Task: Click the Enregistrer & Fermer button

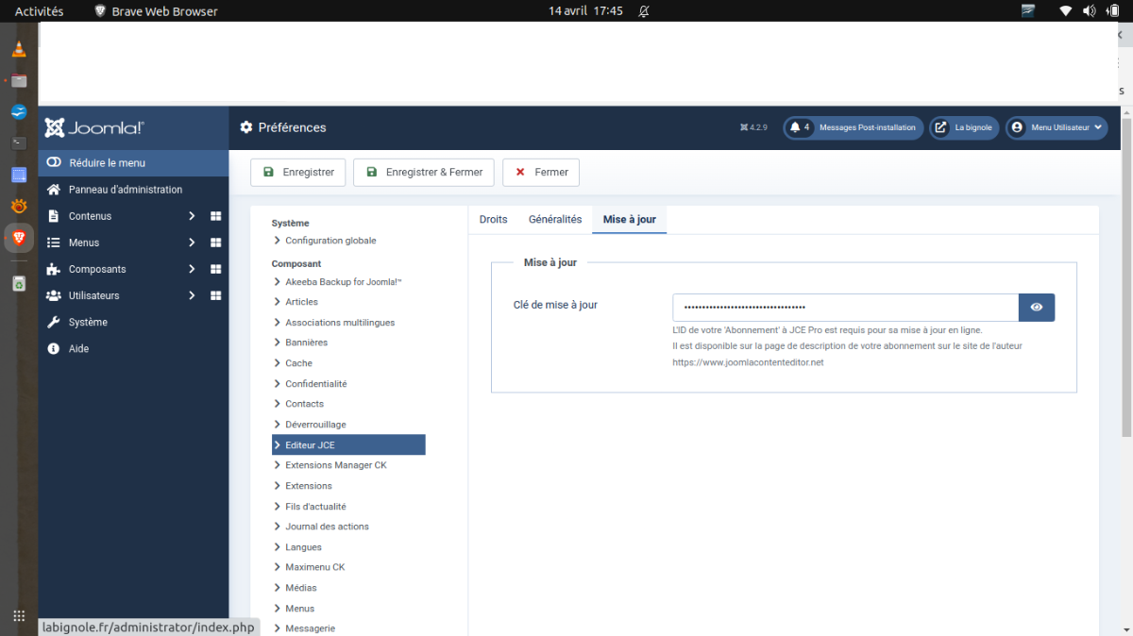Action: tap(424, 173)
